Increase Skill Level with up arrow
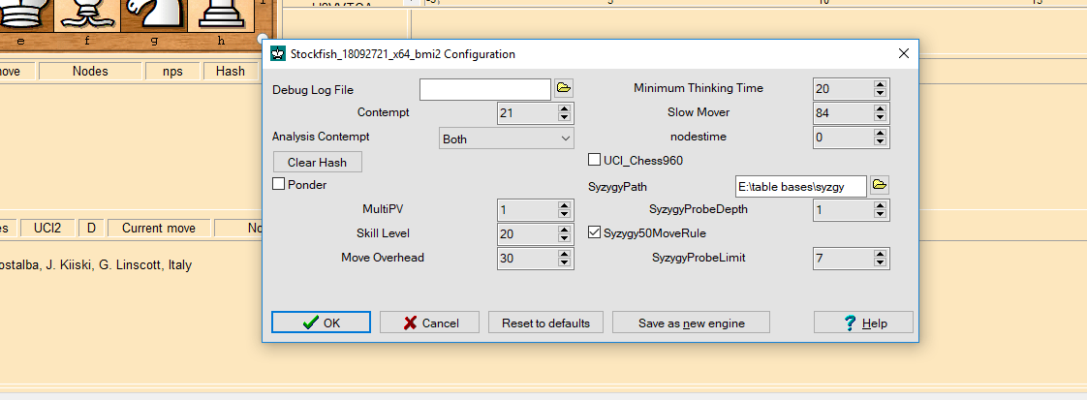Image resolution: width=1087 pixels, height=400 pixels. click(564, 230)
